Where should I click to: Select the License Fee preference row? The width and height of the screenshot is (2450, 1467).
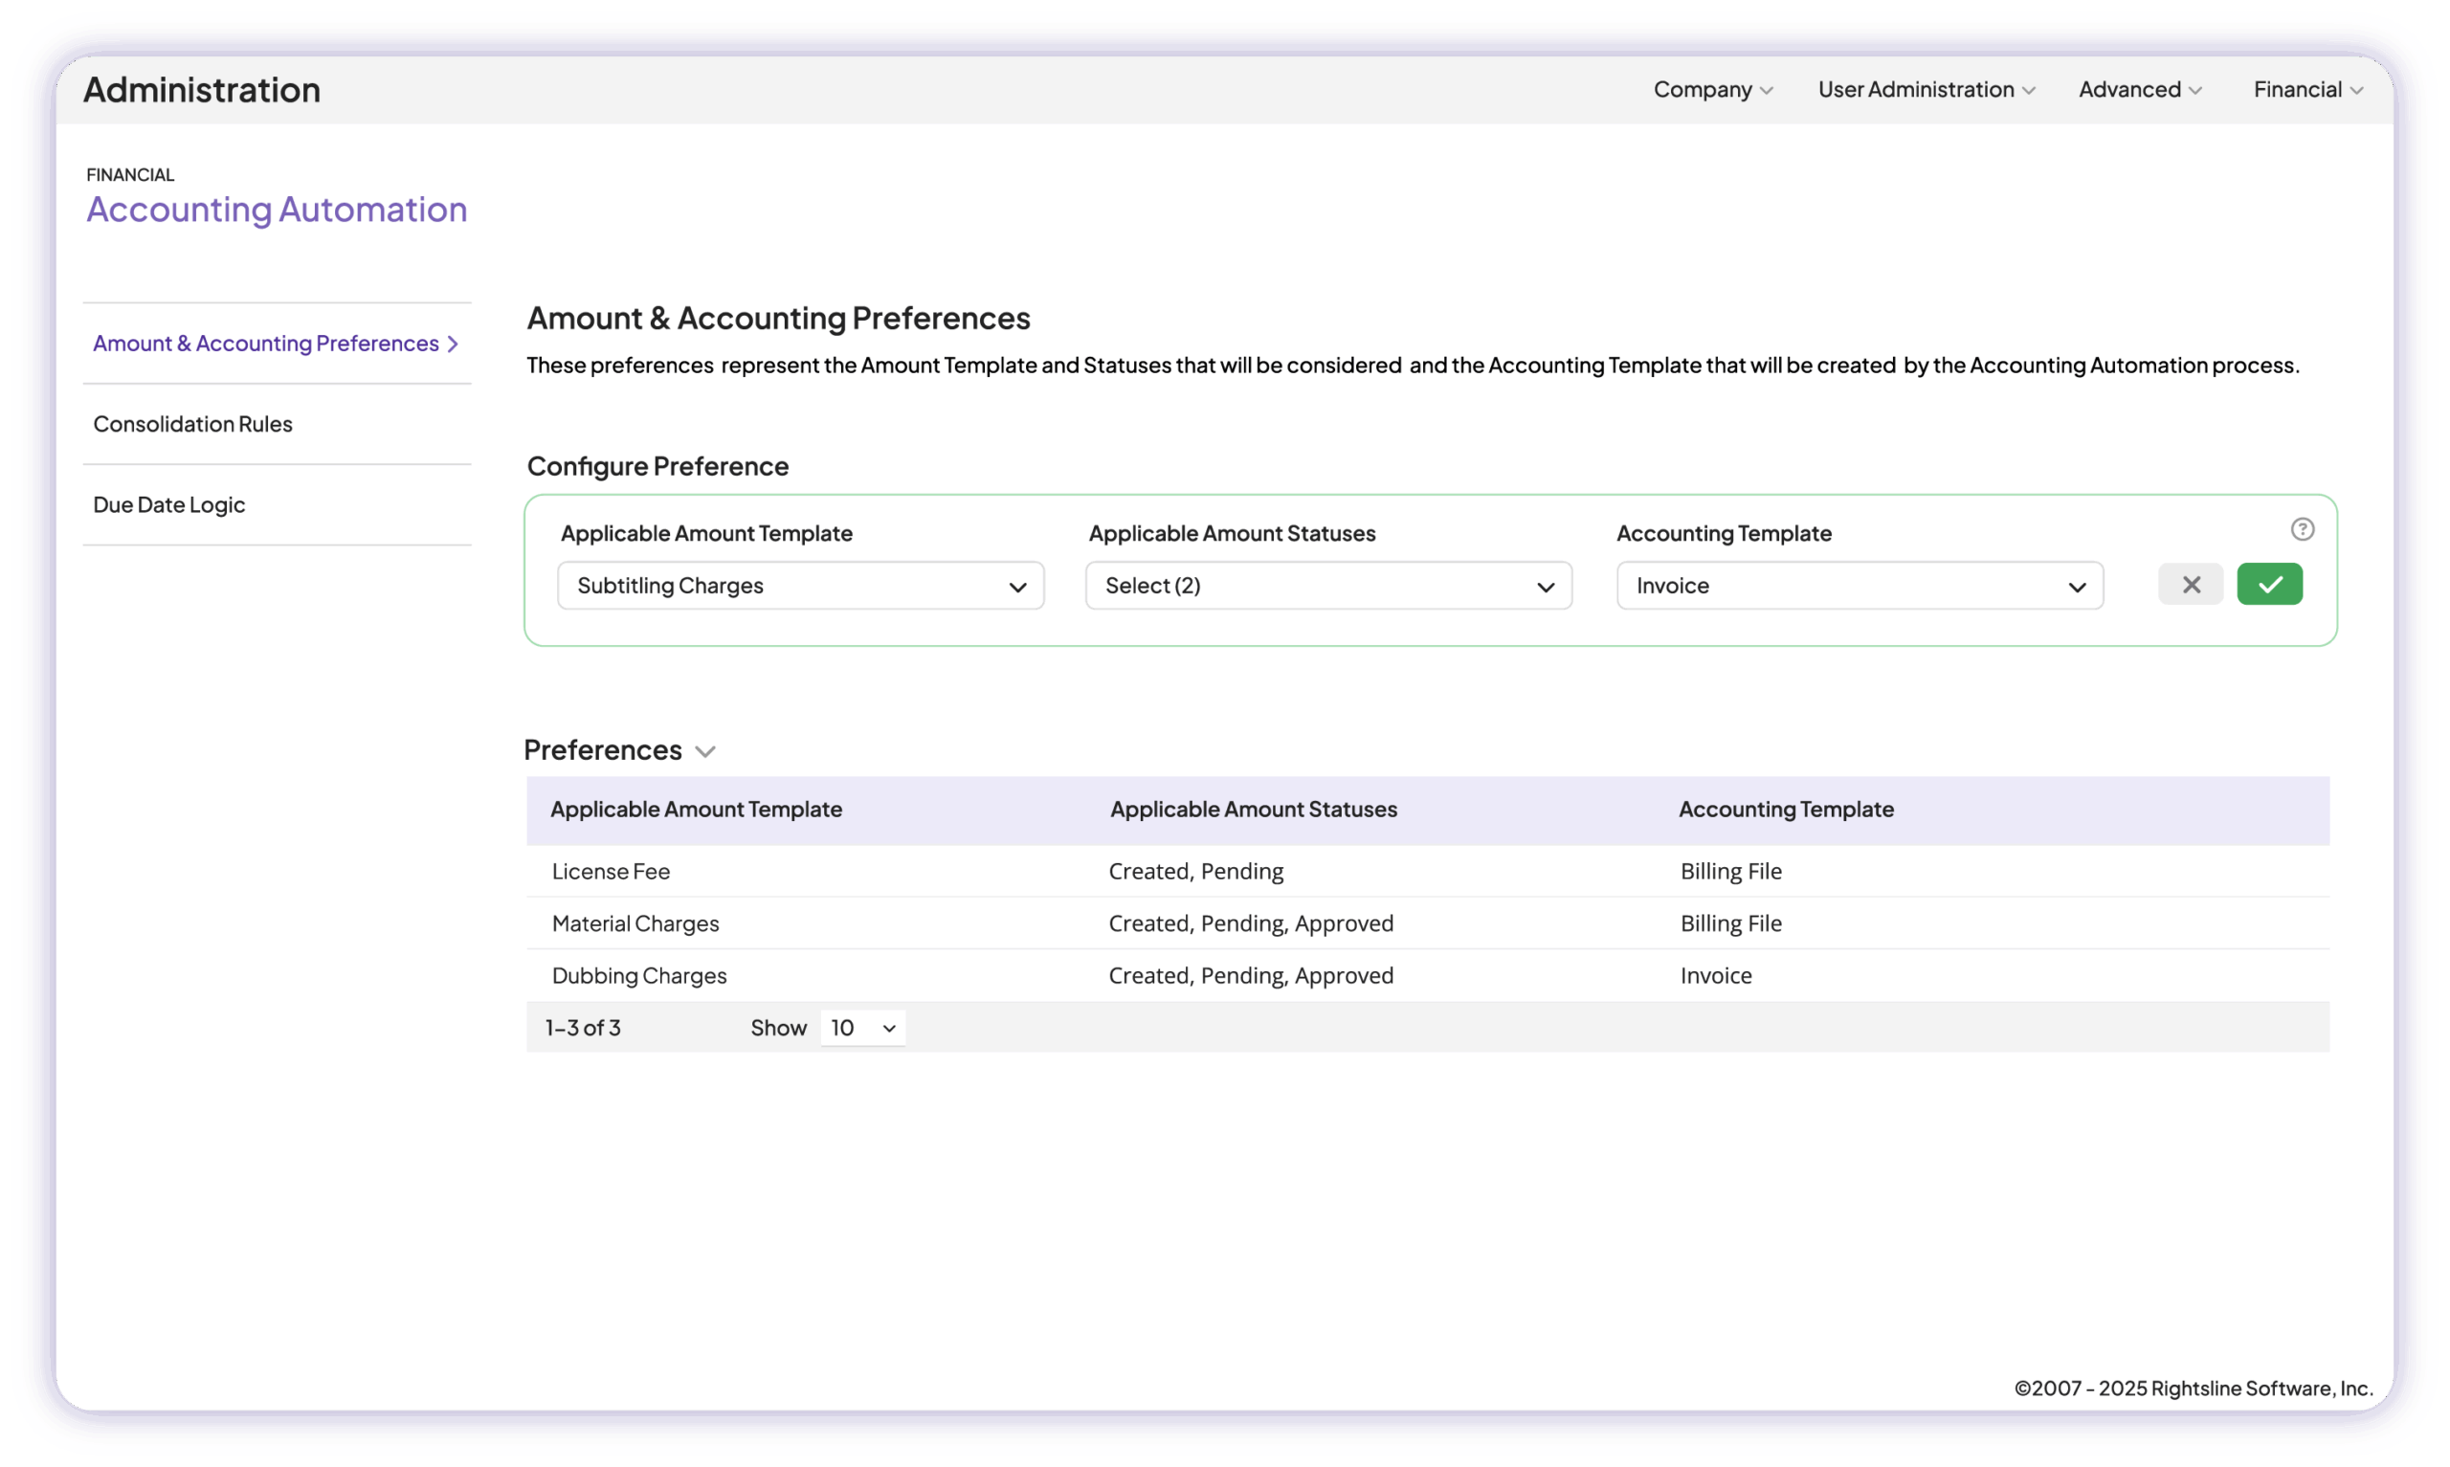611,871
